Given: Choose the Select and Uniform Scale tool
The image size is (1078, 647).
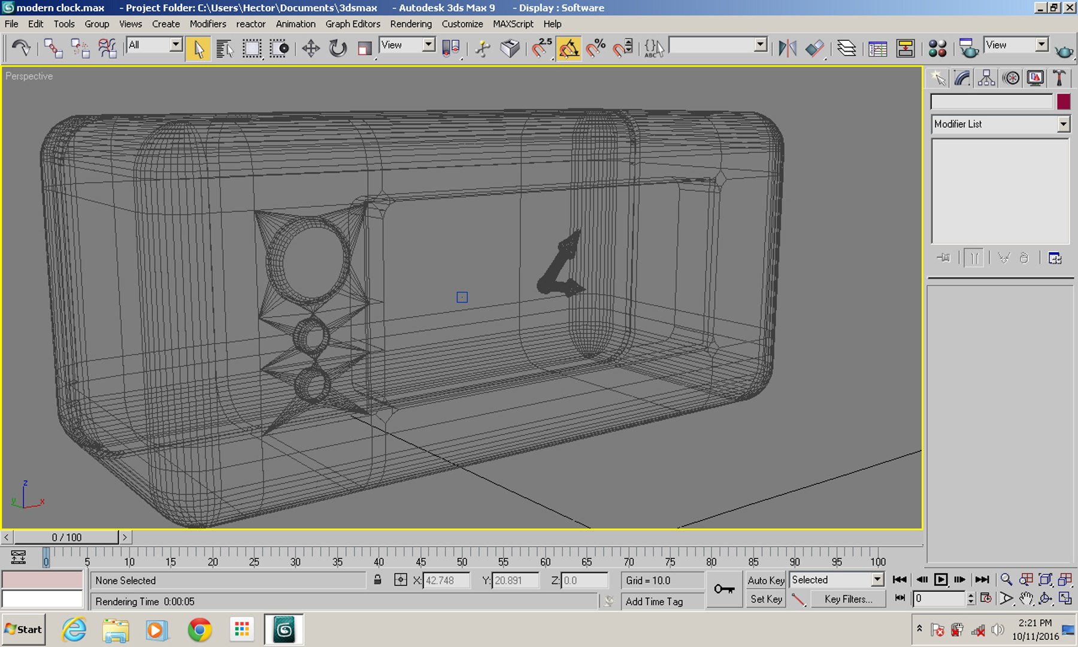Looking at the screenshot, I should point(364,48).
